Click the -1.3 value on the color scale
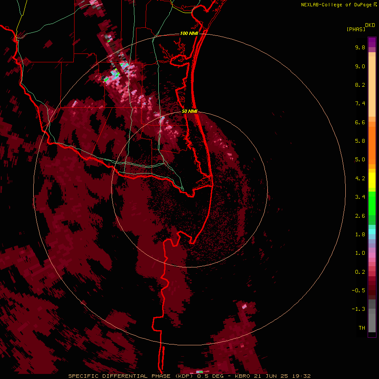 pos(358,309)
